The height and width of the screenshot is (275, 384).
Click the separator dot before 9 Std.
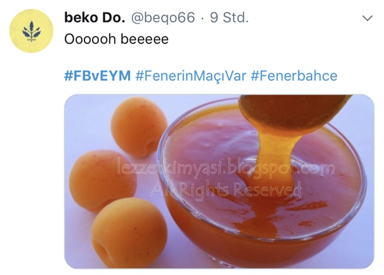coord(202,19)
